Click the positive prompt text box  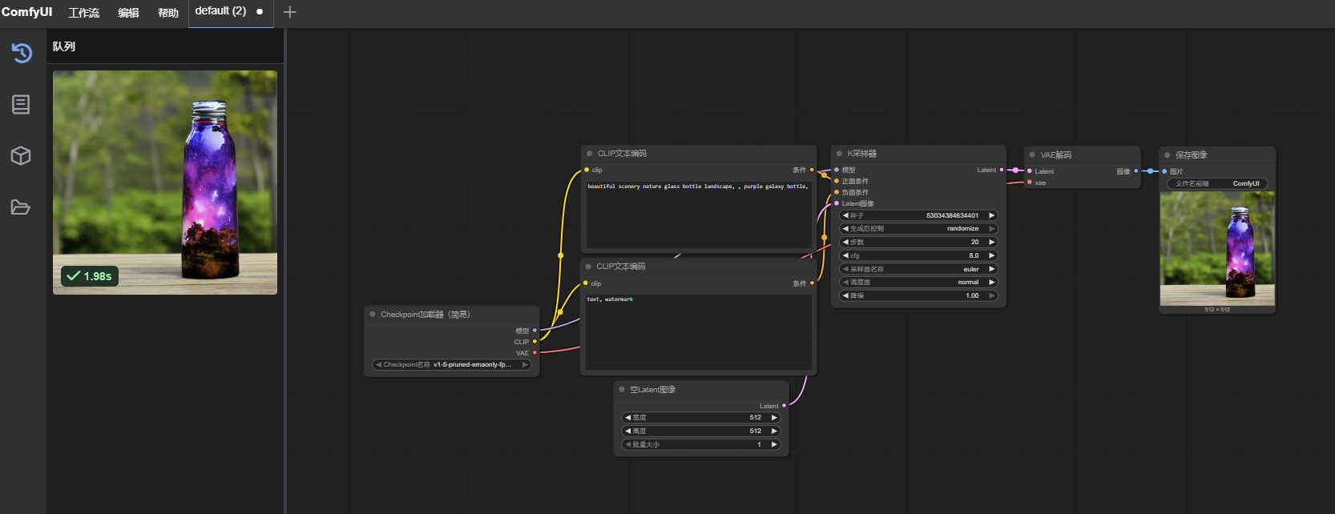tap(699, 215)
